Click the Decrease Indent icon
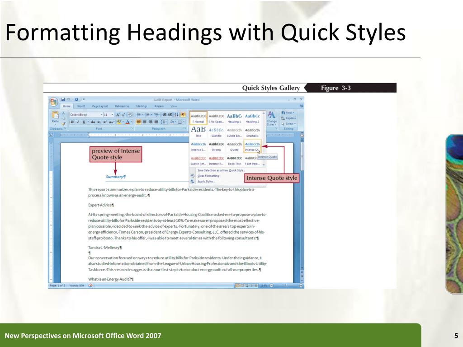Image resolution: width=463 pixels, height=347 pixels. coord(165,115)
